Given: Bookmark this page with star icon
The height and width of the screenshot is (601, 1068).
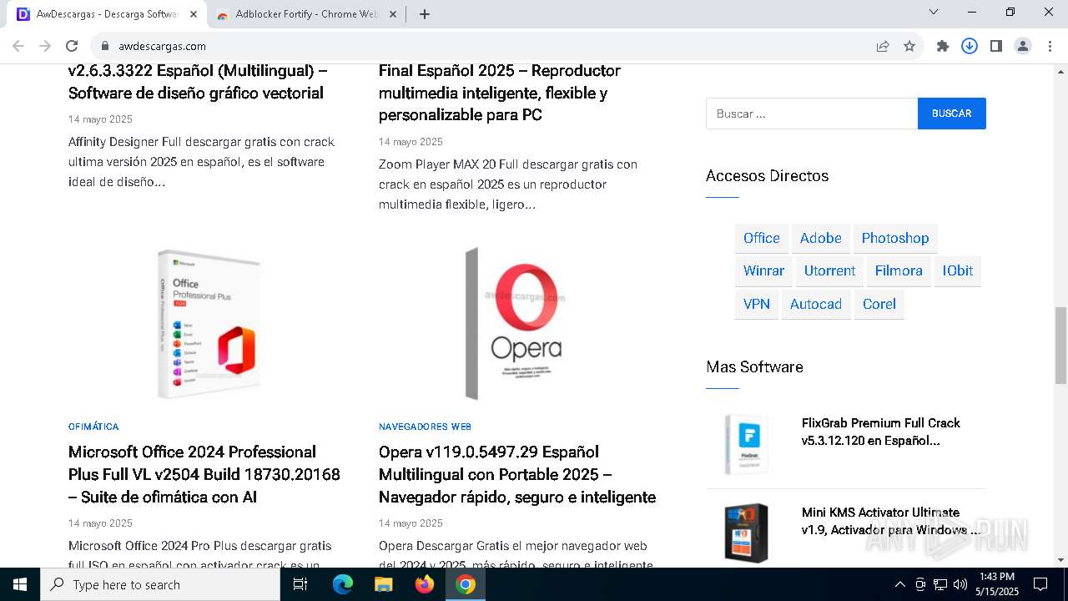Looking at the screenshot, I should click(x=909, y=46).
